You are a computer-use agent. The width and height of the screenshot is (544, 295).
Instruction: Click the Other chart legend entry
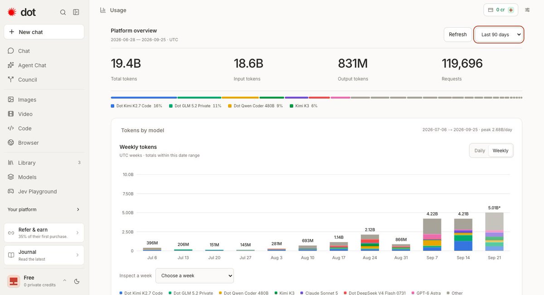(x=455, y=293)
